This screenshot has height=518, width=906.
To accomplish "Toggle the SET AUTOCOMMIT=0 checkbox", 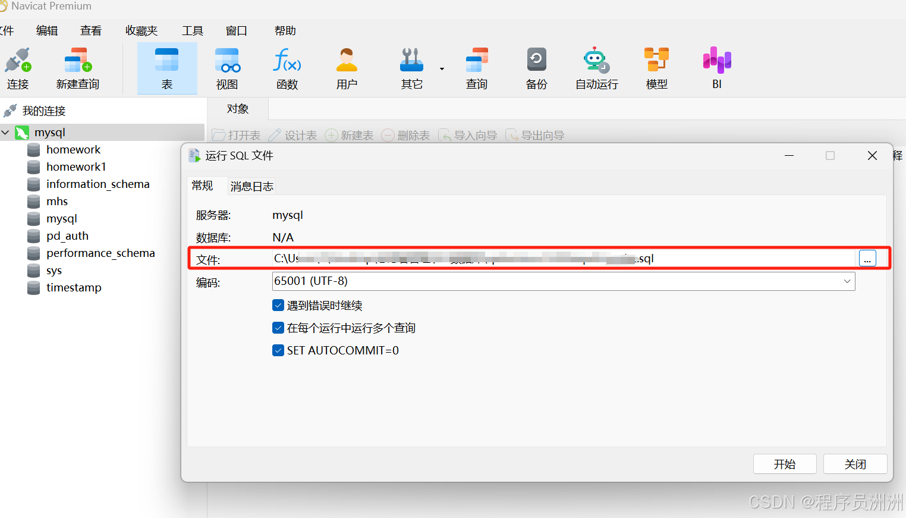I will pyautogui.click(x=278, y=350).
